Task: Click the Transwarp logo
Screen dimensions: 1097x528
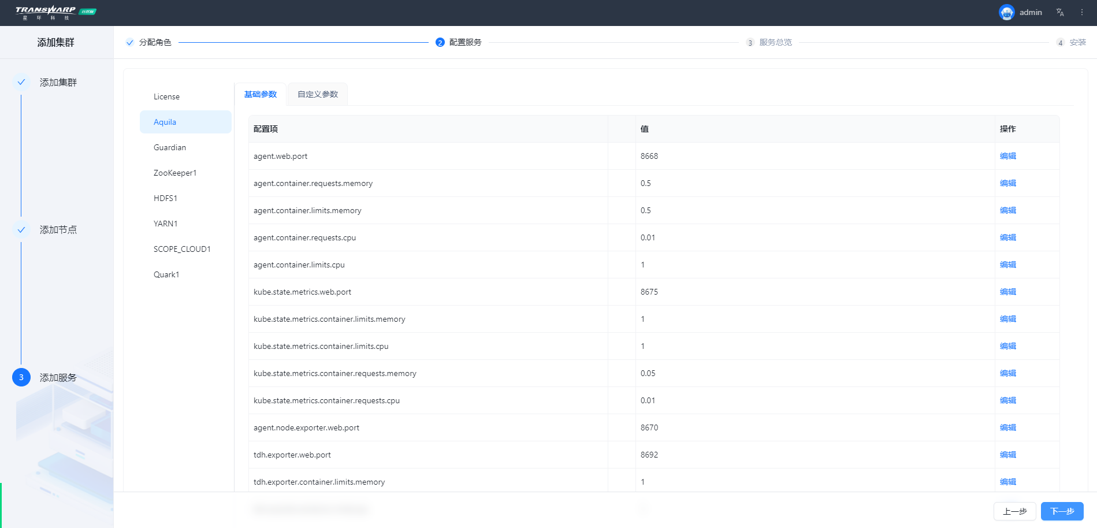Action: click(x=55, y=13)
